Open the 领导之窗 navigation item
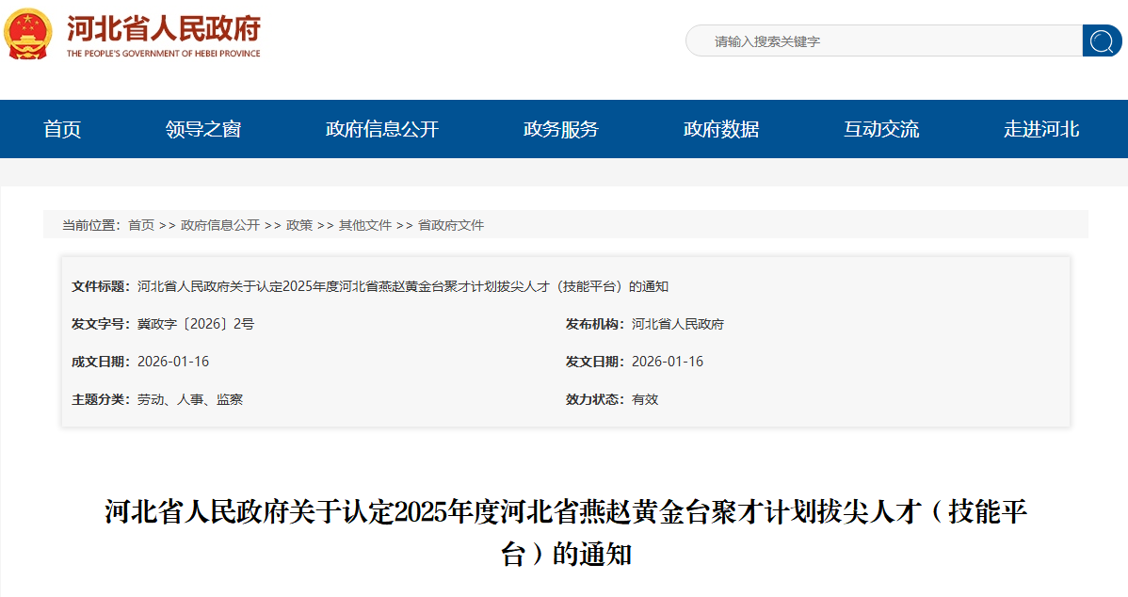The height and width of the screenshot is (597, 1128). pos(203,130)
